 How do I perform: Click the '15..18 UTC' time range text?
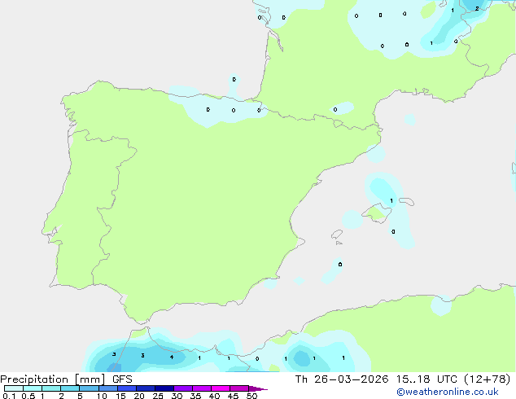coord(426,379)
